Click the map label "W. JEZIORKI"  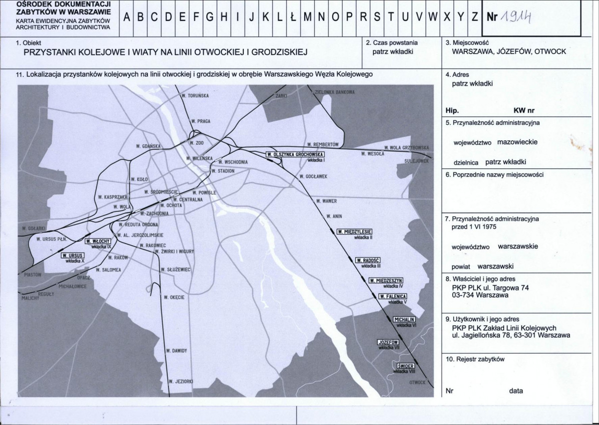[x=181, y=382]
